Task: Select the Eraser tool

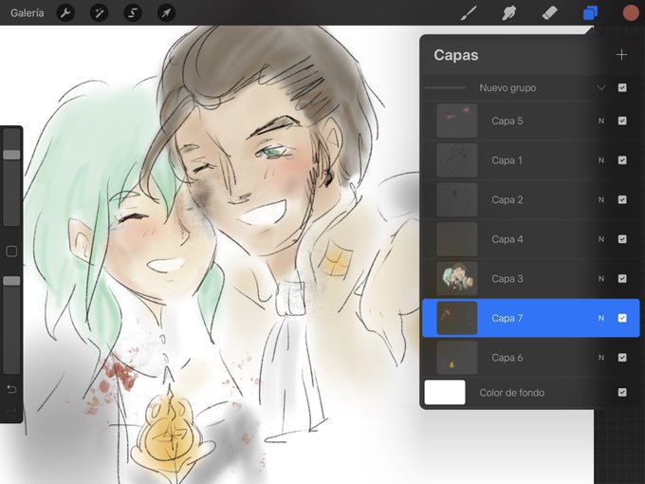Action: [x=549, y=13]
